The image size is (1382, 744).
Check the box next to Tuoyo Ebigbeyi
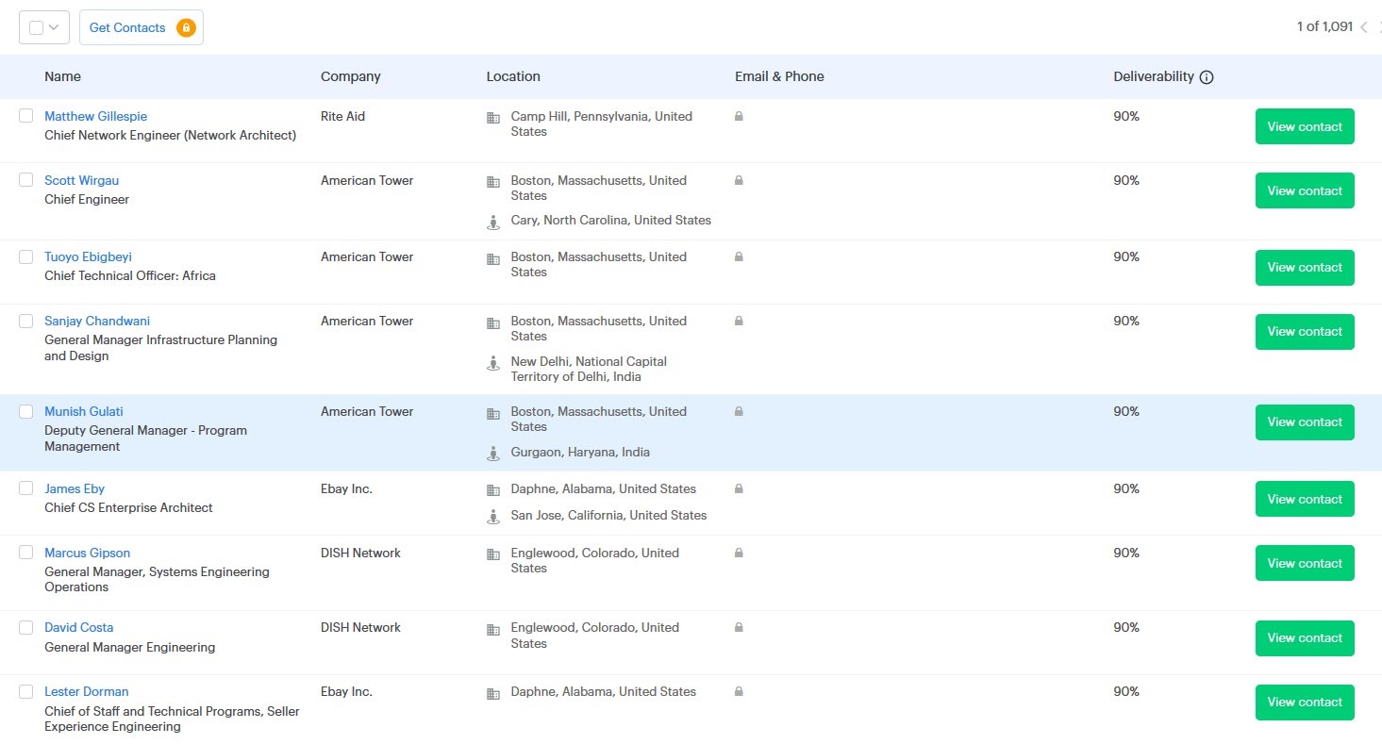[x=26, y=256]
